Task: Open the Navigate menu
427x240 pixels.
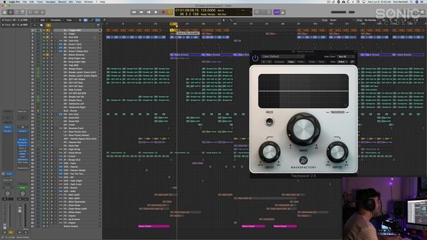Action: pos(51,1)
